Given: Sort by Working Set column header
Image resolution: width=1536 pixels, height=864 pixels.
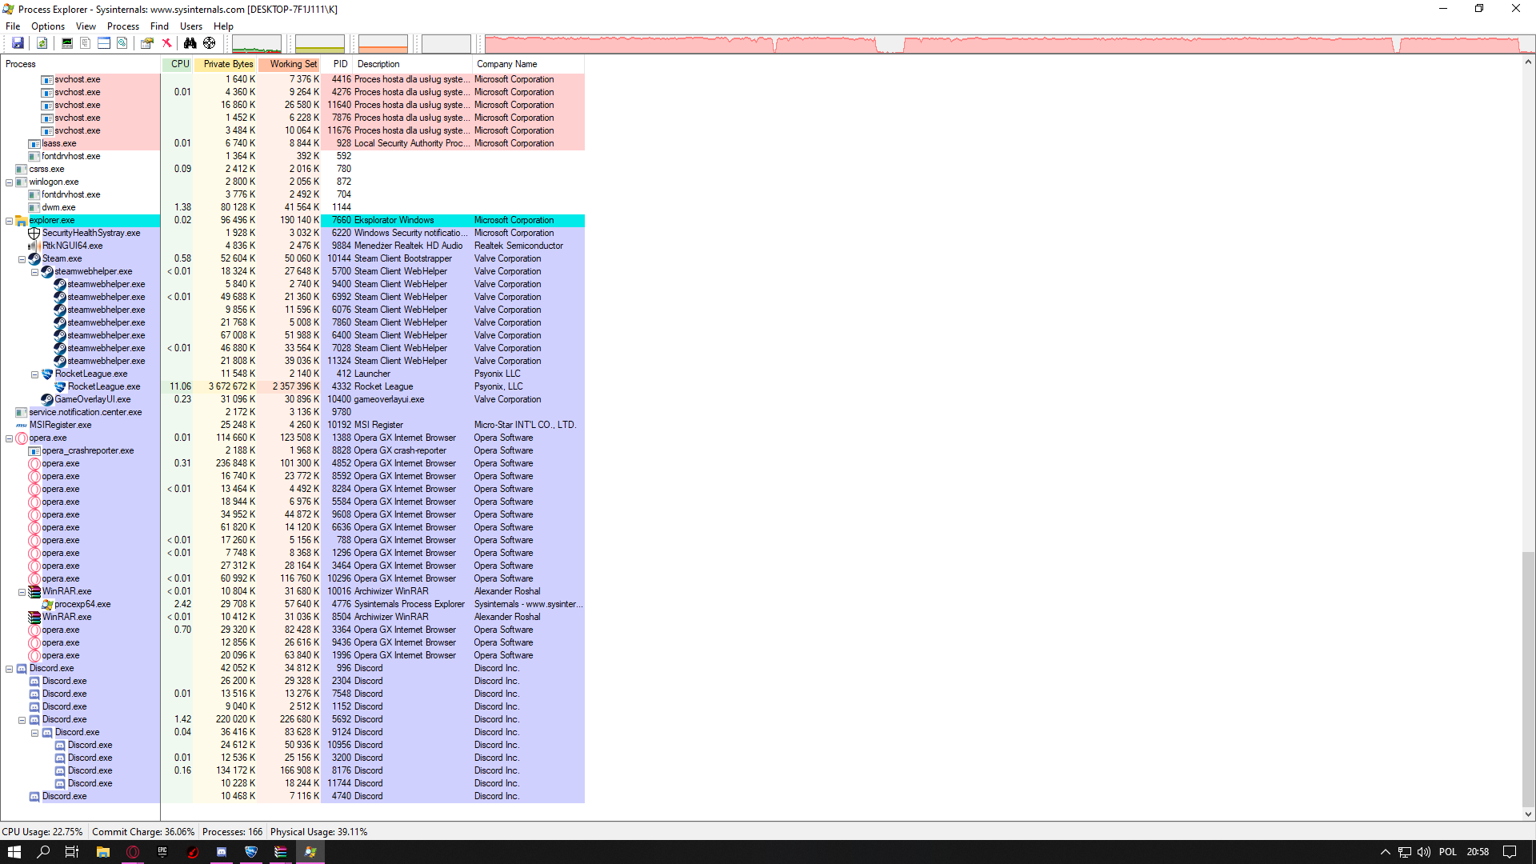Looking at the screenshot, I should pos(290,64).
